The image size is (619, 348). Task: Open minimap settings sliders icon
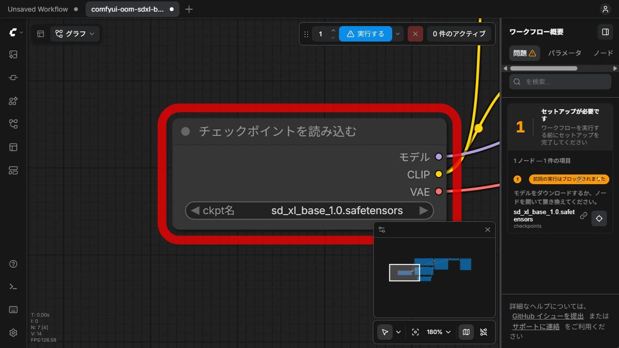tap(382, 230)
